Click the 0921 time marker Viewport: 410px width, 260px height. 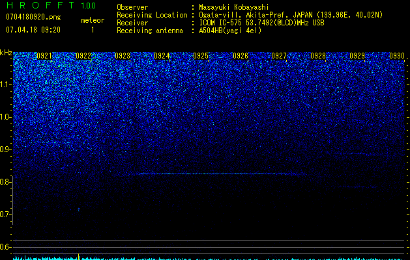click(44, 56)
